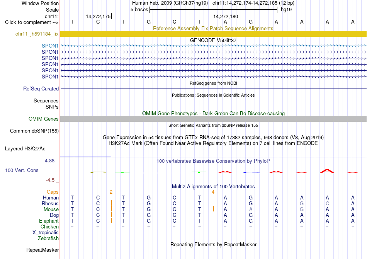Image resolution: width=367 pixels, height=259 pixels.
Task: Click the OMIM Gene Phenotypes track title
Action: pyautogui.click(x=213, y=114)
